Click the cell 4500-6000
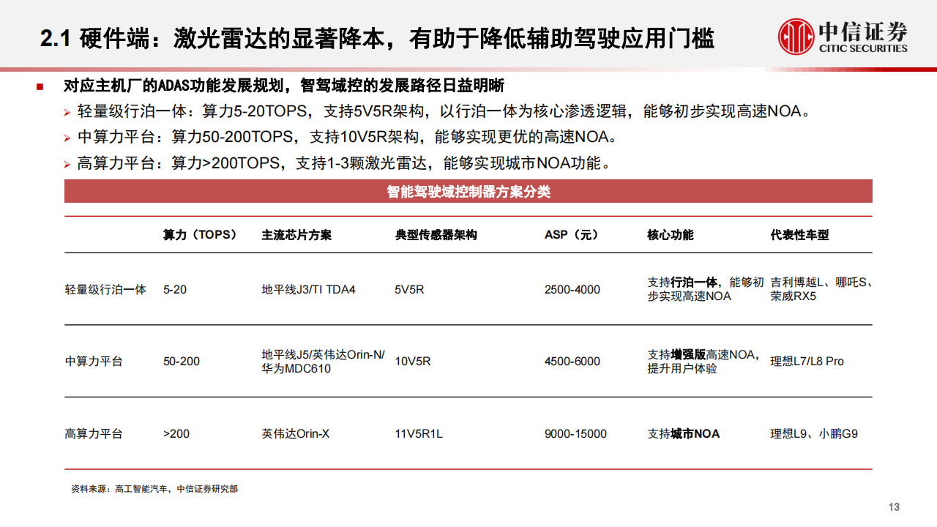937x527 pixels. point(572,361)
